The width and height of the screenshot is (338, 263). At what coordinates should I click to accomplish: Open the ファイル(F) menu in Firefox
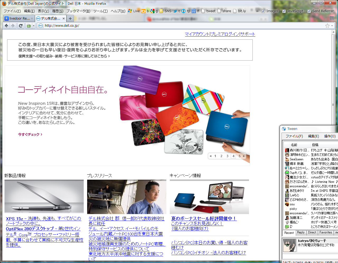pos(12,11)
